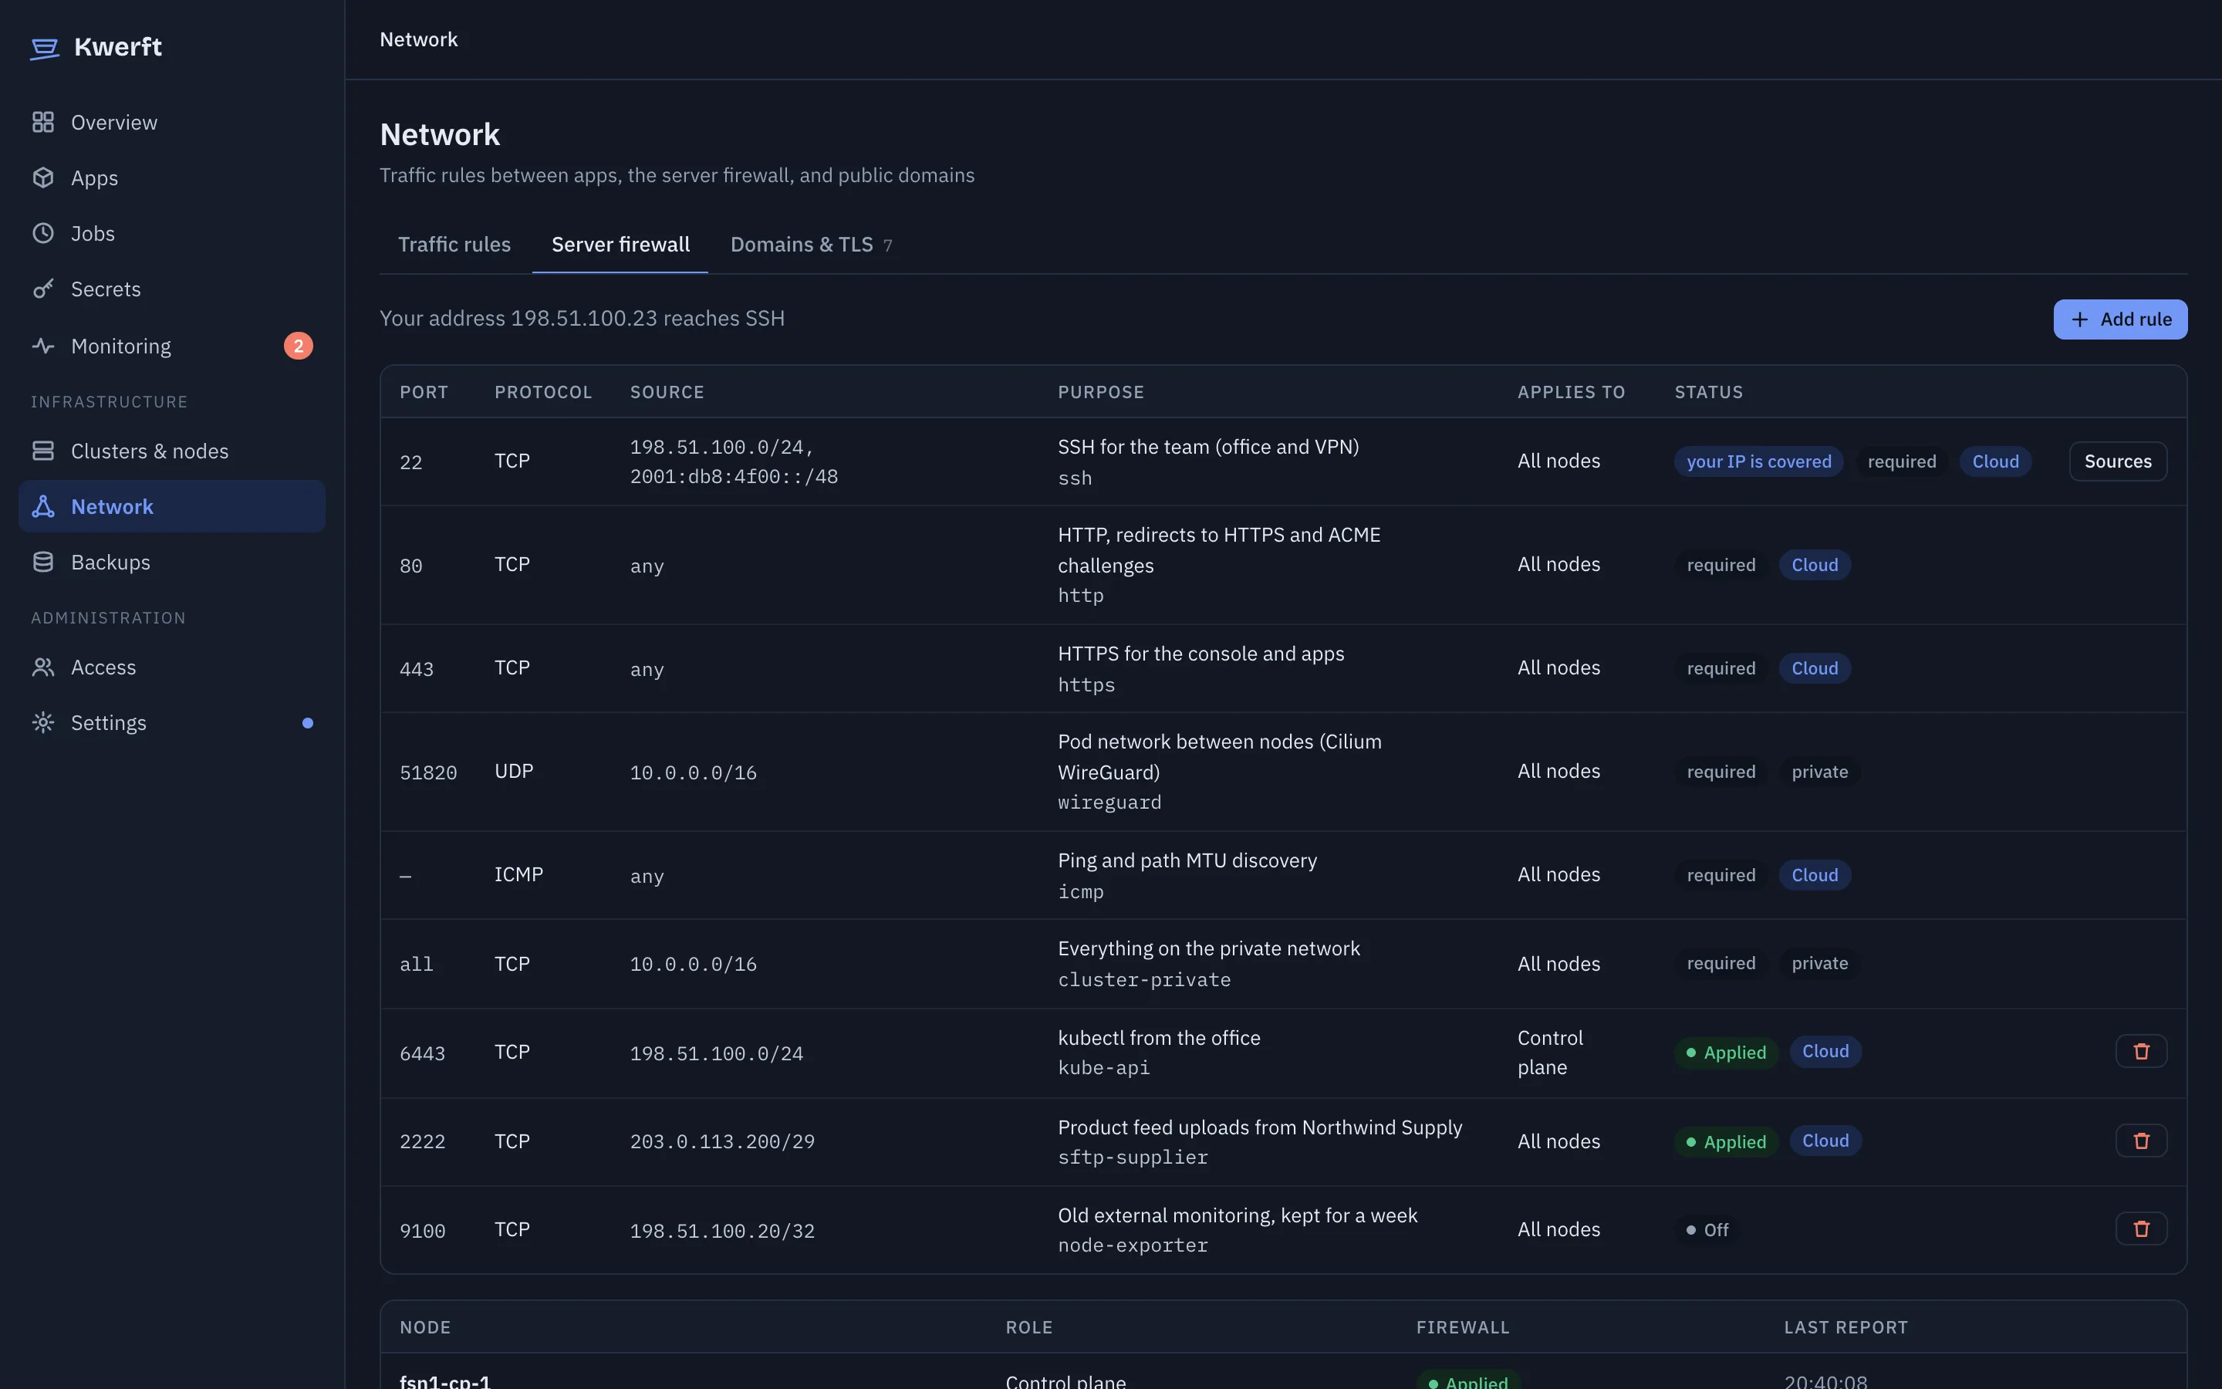Select the Server firewall tab
This screenshot has width=2222, height=1389.
tap(620, 245)
